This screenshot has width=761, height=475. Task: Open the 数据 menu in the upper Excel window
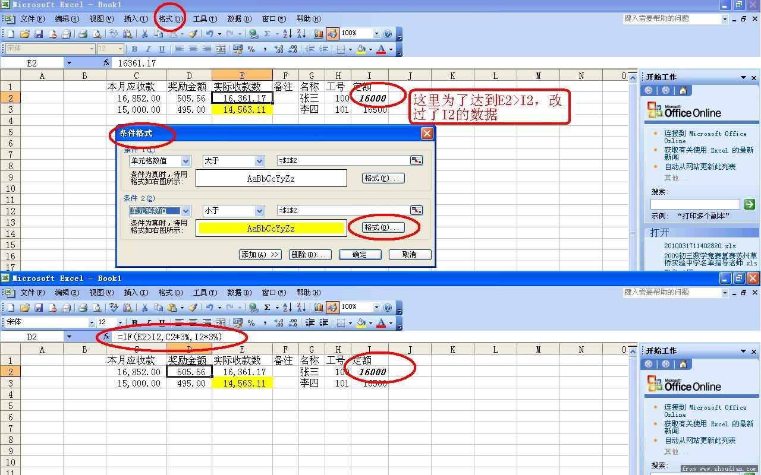[x=239, y=19]
